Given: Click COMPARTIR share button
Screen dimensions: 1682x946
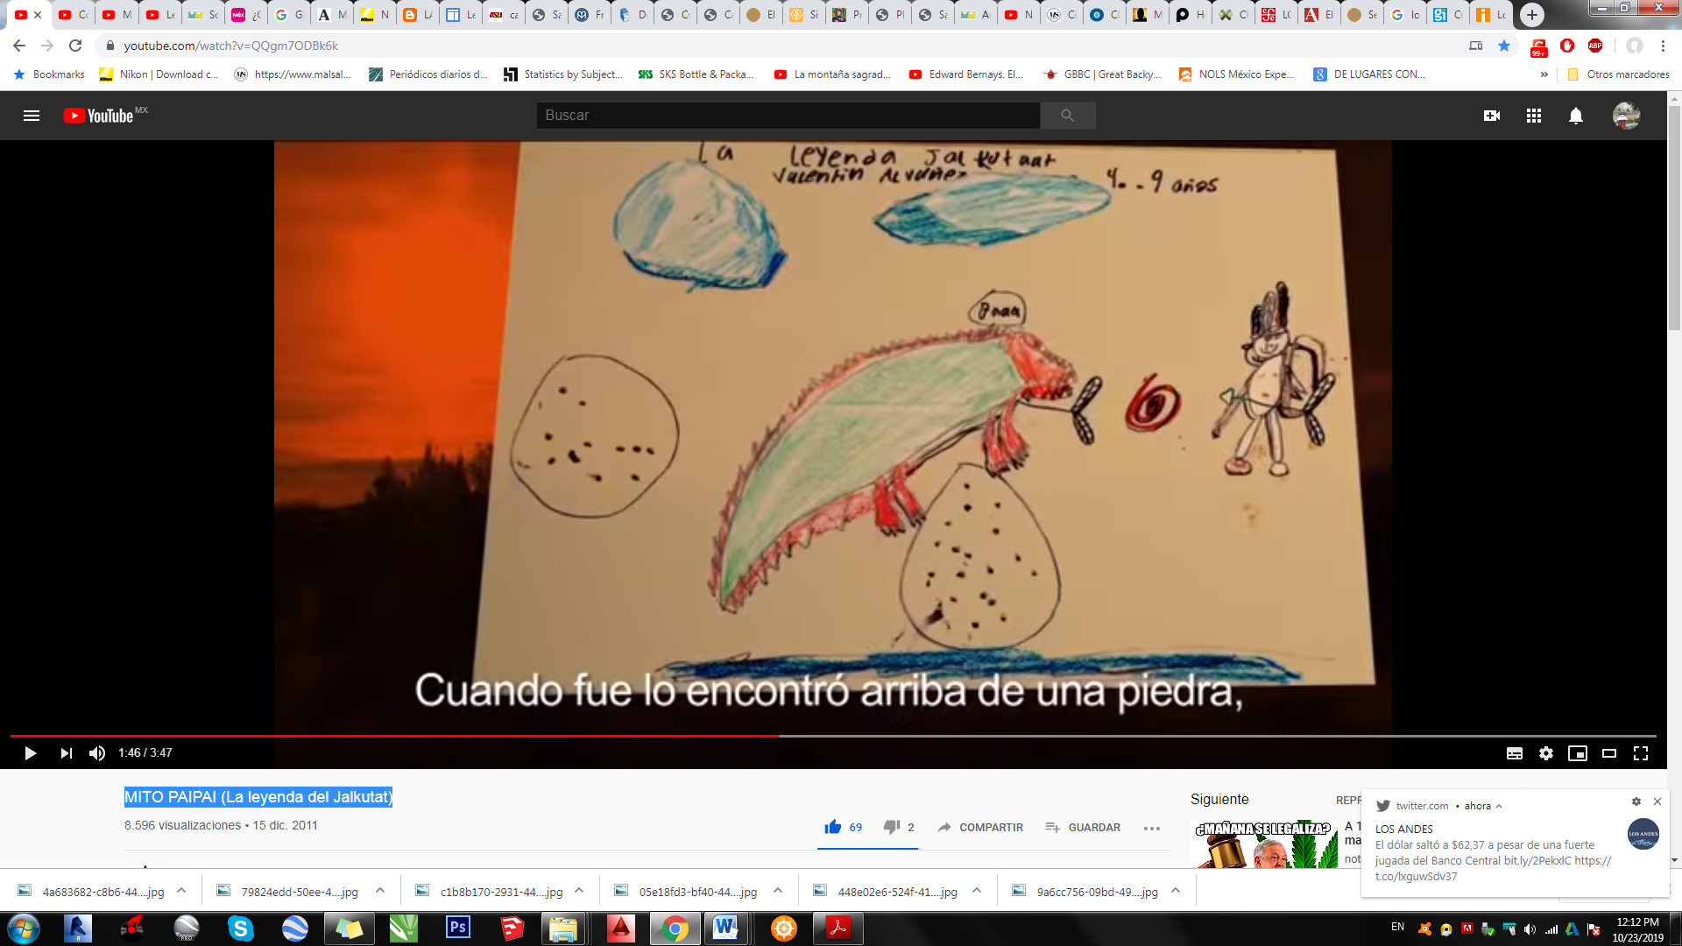Looking at the screenshot, I should [979, 827].
